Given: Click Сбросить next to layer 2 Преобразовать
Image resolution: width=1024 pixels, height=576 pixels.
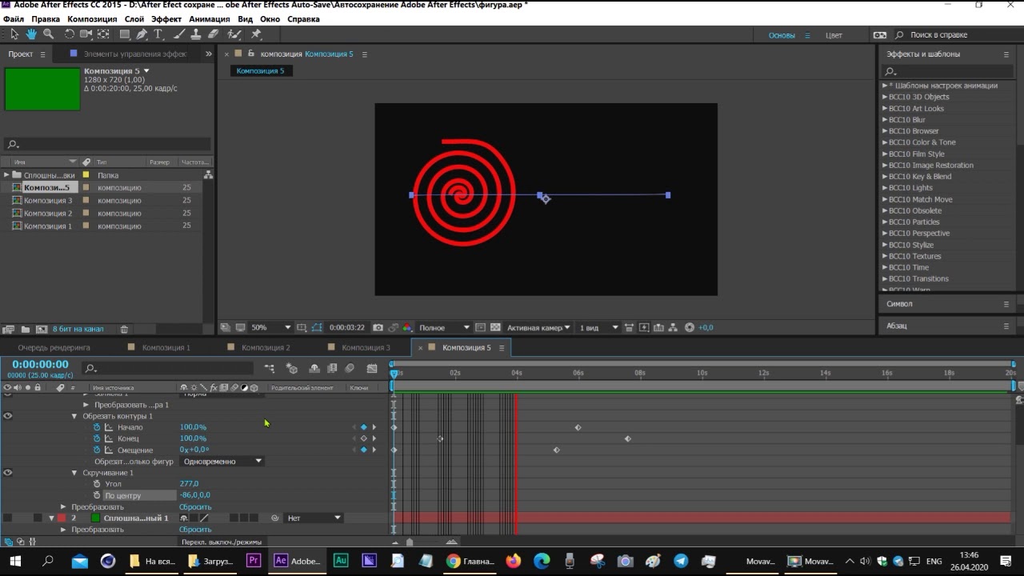Looking at the screenshot, I should (195, 530).
